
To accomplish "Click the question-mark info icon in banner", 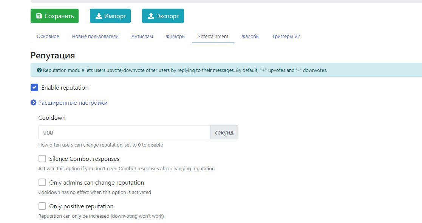I will (x=39, y=70).
